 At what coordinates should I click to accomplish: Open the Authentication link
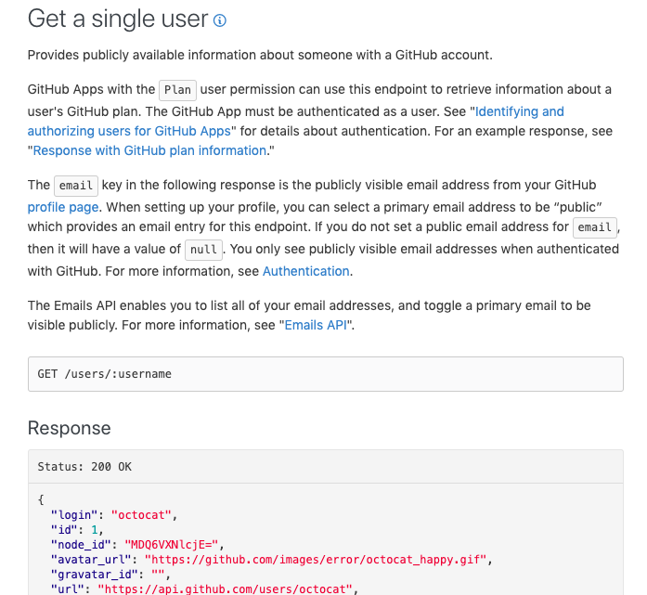pyautogui.click(x=306, y=271)
